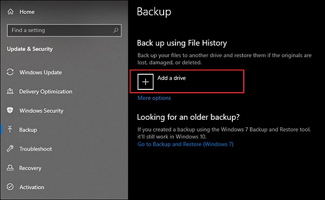This screenshot has height=200, width=325.
Task: Click the Looking for an older backup heading
Action: coord(188,117)
